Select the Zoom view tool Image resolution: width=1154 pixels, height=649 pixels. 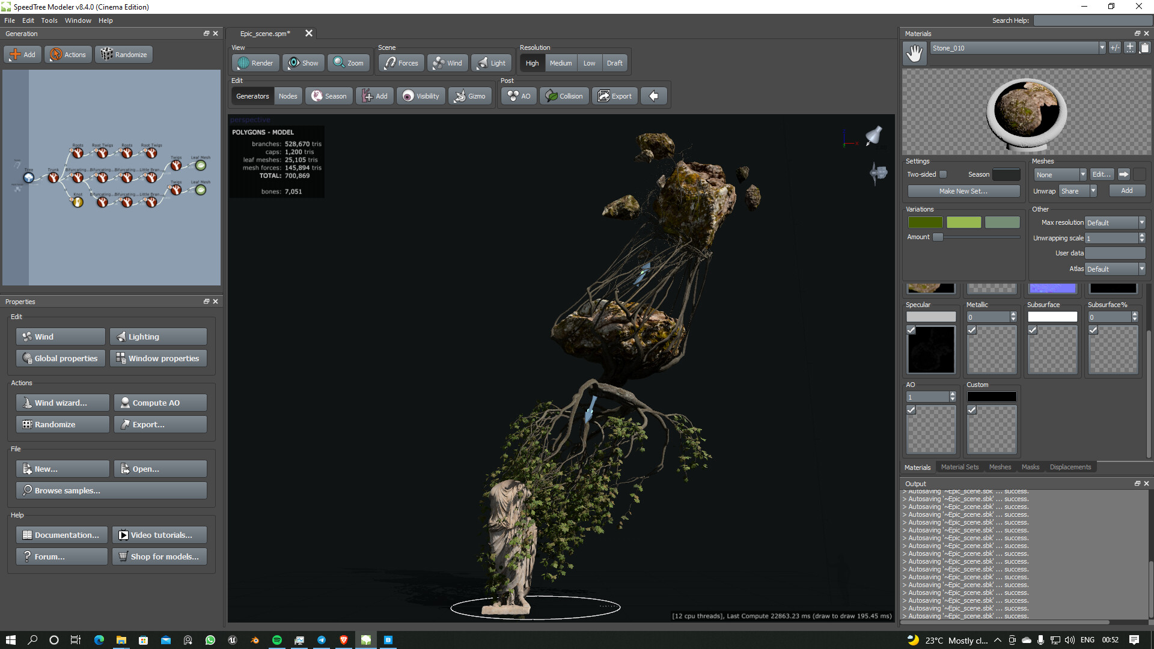[348, 62]
